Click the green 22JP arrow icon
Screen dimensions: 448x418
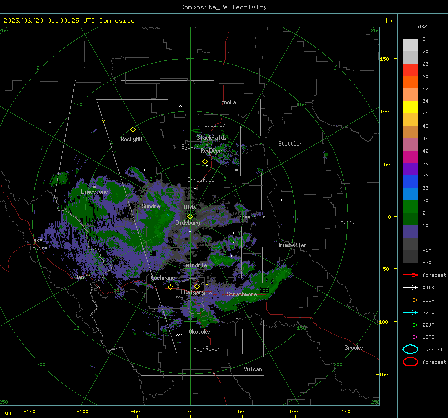410,325
